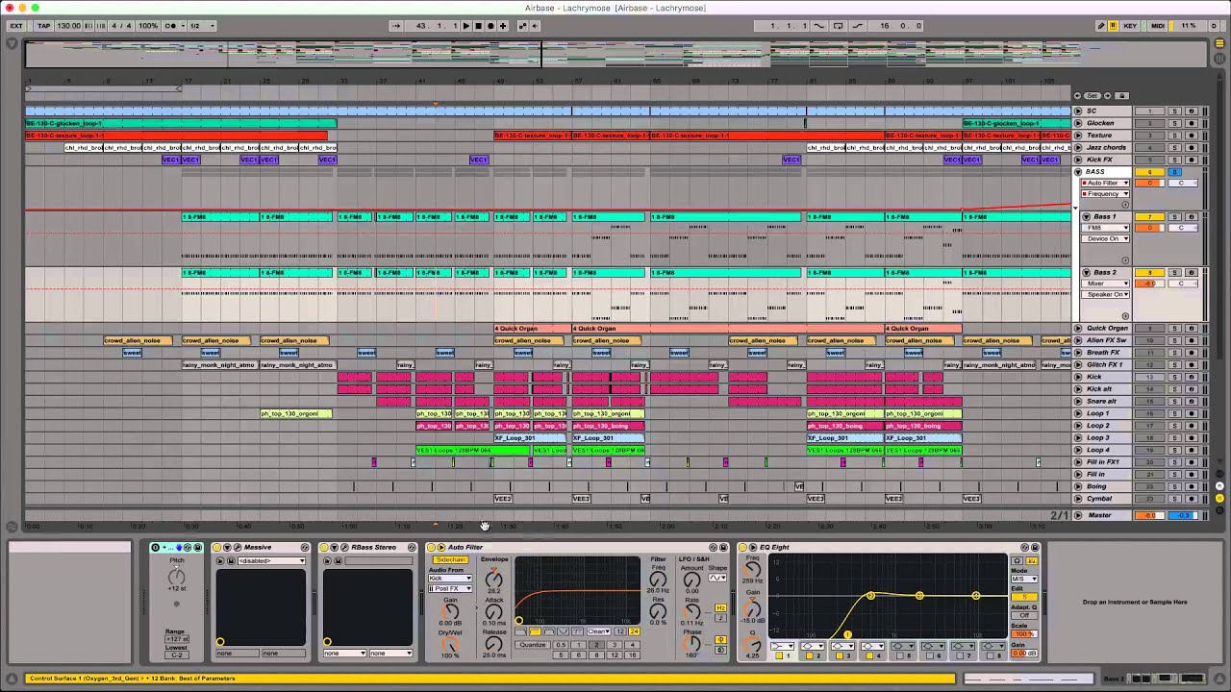Click the CPU load meter showing 11 %
Image resolution: width=1231 pixels, height=692 pixels.
[1189, 26]
